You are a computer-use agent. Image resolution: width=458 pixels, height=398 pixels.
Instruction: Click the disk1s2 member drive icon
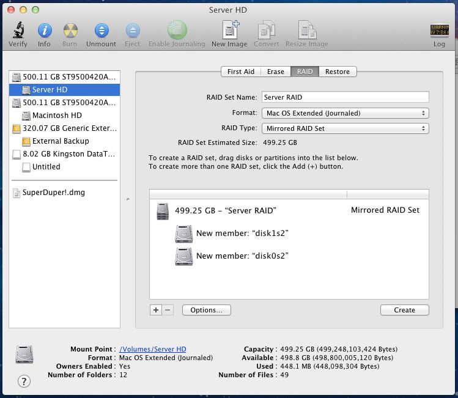pyautogui.click(x=183, y=234)
